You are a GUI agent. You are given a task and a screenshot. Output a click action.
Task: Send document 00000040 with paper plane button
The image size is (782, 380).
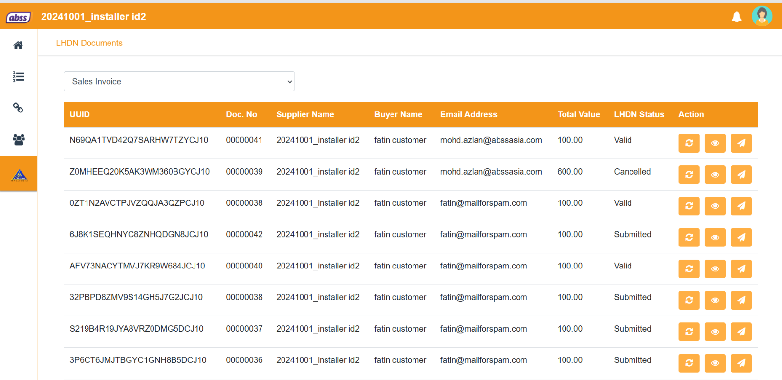[x=741, y=269]
